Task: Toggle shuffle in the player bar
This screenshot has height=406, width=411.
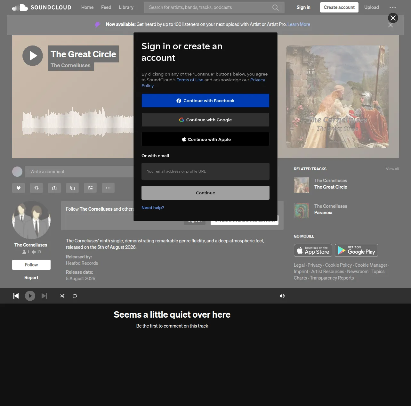Action: (62, 296)
